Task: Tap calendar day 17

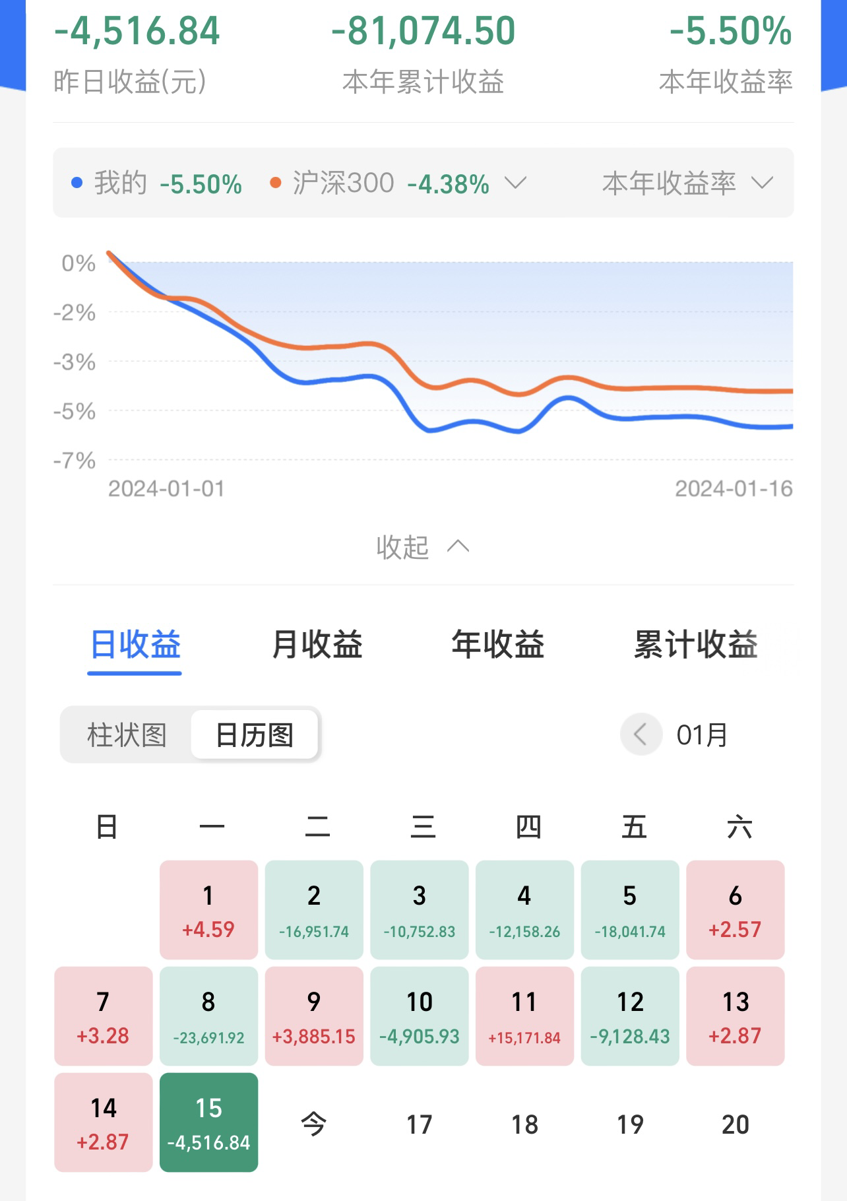Action: [420, 1124]
